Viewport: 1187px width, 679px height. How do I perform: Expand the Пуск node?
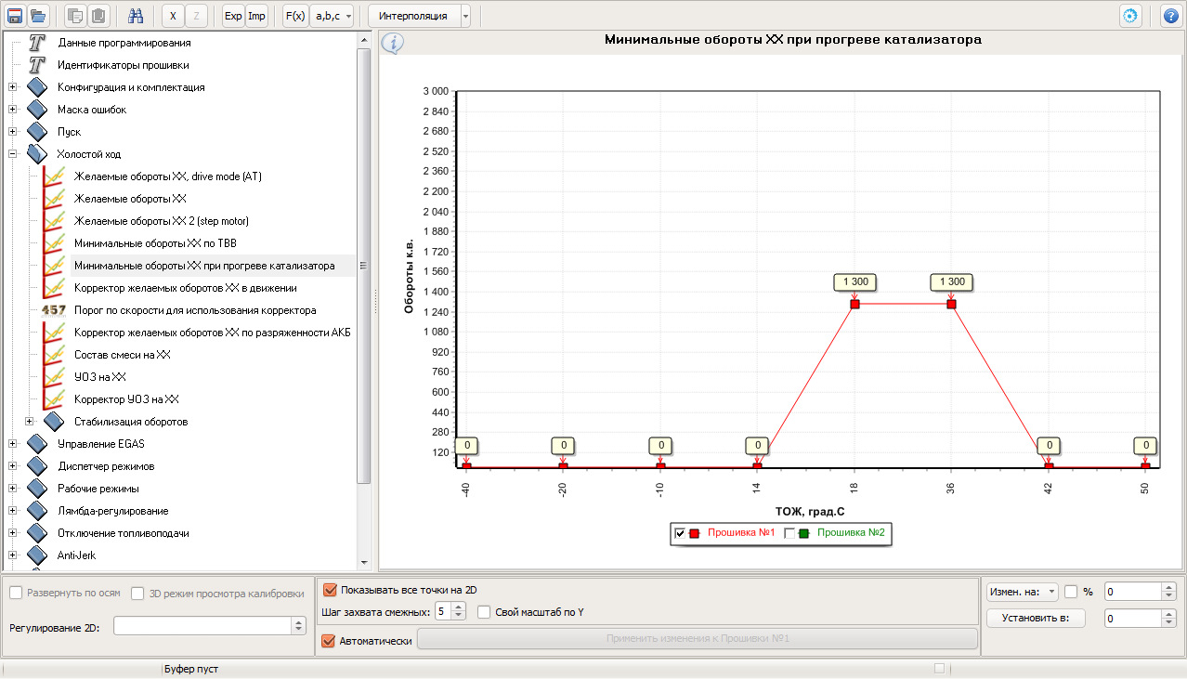click(12, 132)
